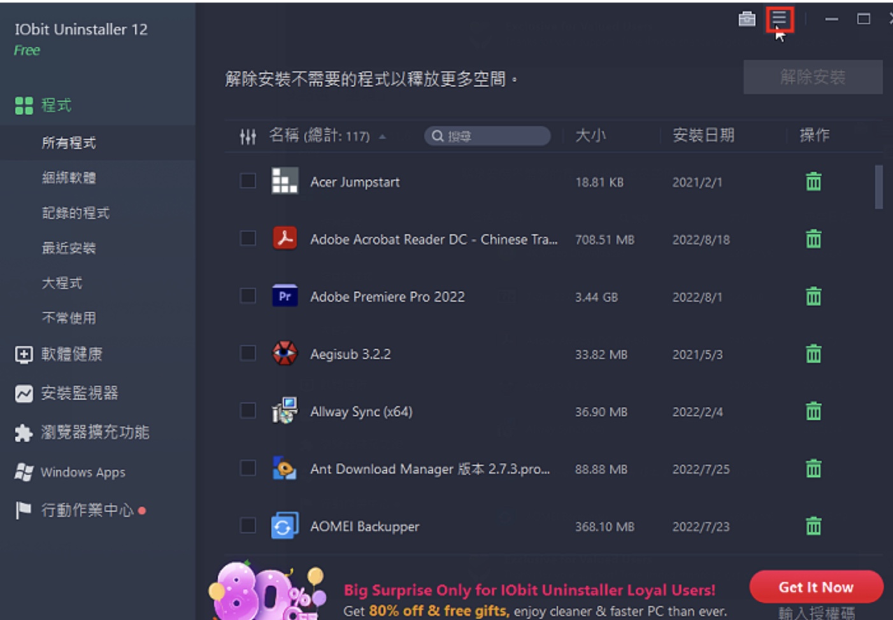Click the 解除安裝 button
893x620 pixels.
tap(813, 78)
